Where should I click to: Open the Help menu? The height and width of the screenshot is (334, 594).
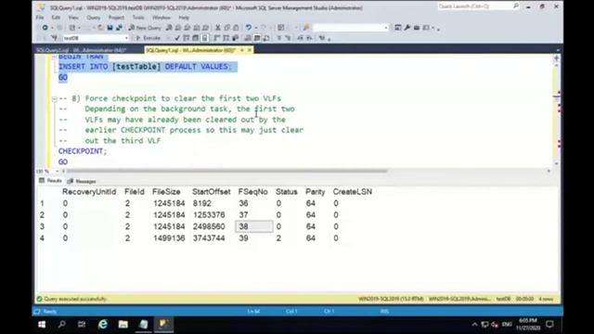(x=184, y=18)
